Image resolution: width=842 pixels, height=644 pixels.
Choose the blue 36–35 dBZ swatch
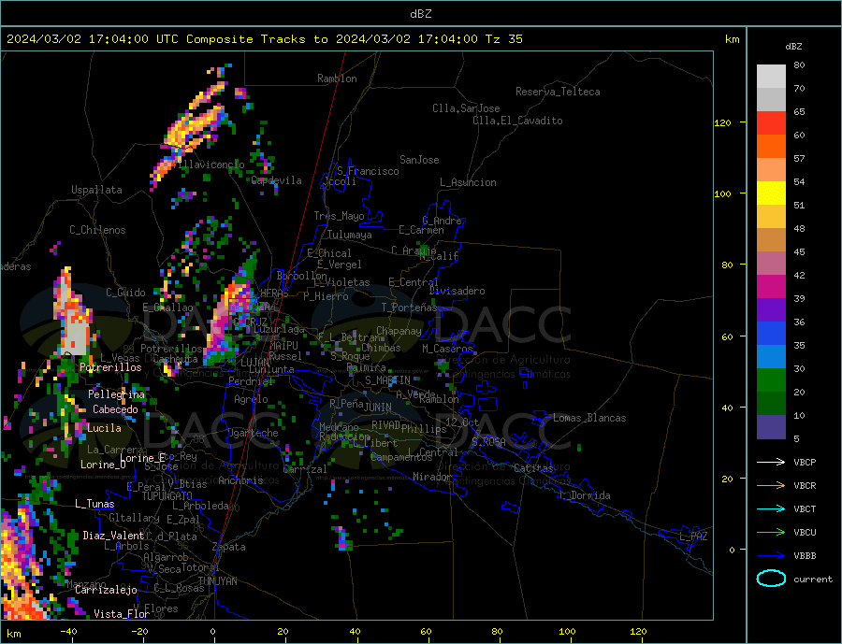coord(771,334)
